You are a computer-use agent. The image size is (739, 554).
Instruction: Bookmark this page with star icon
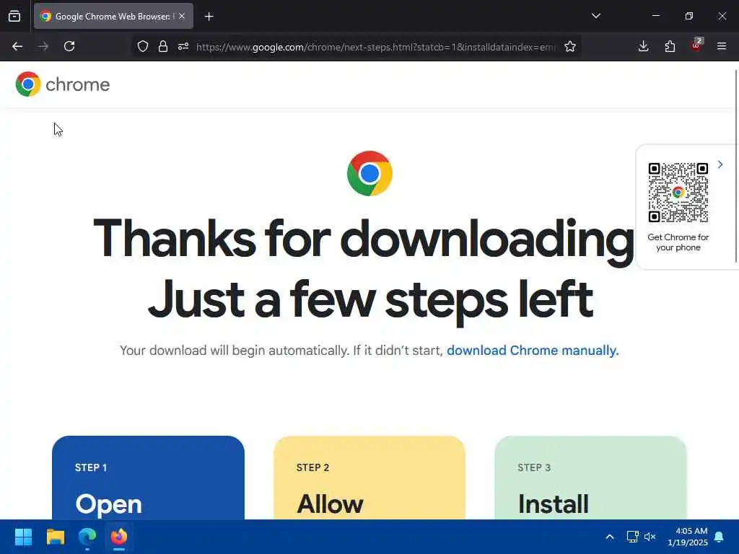(570, 46)
